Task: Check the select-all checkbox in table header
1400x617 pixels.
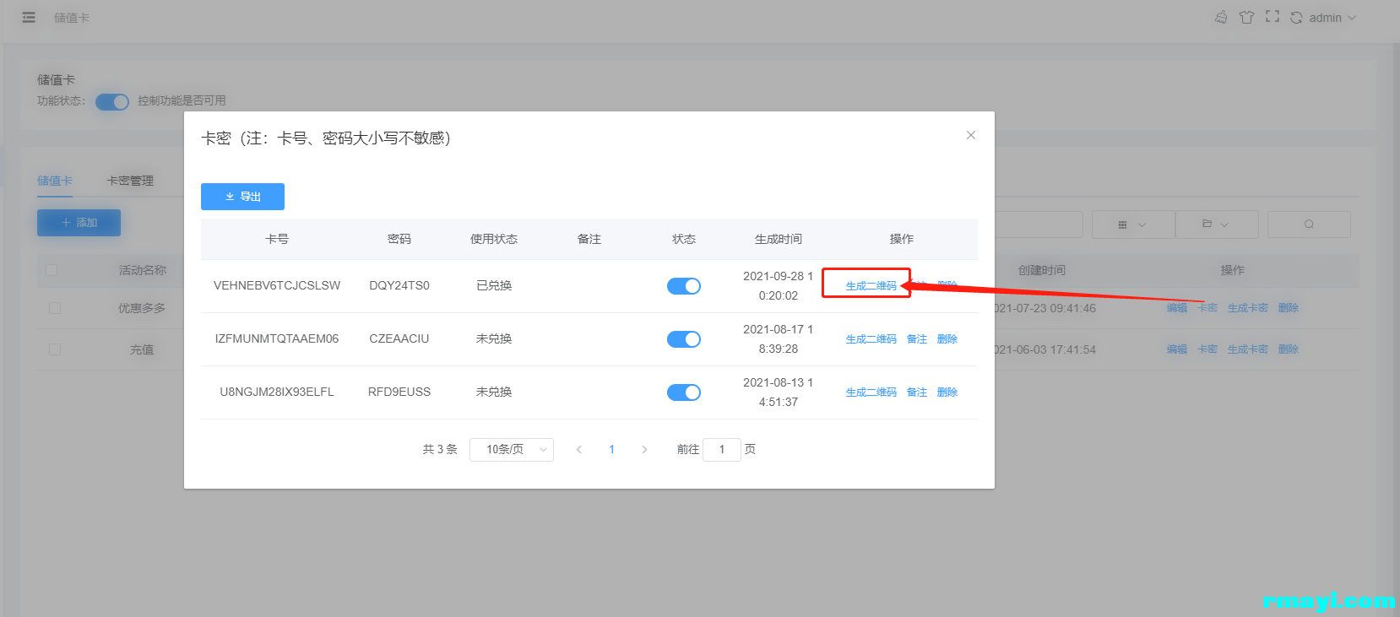Action: 52,270
